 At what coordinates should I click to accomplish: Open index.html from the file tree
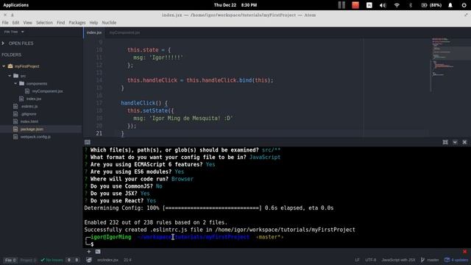(29, 121)
